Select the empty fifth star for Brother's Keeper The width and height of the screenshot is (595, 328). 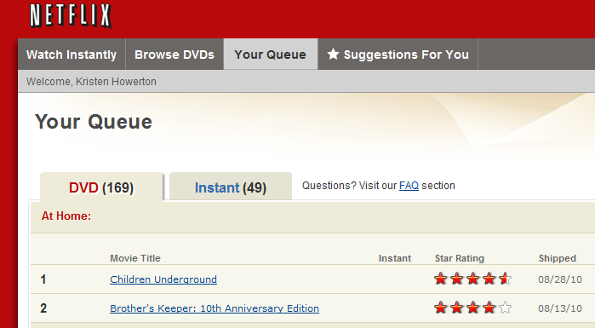505,308
